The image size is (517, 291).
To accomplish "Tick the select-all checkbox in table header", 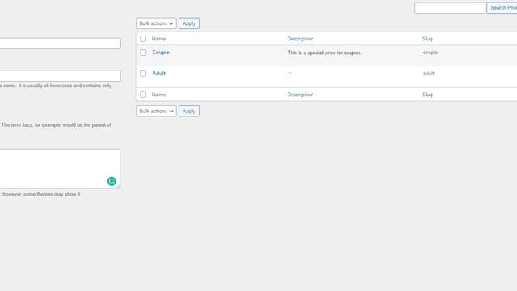I will (x=143, y=39).
